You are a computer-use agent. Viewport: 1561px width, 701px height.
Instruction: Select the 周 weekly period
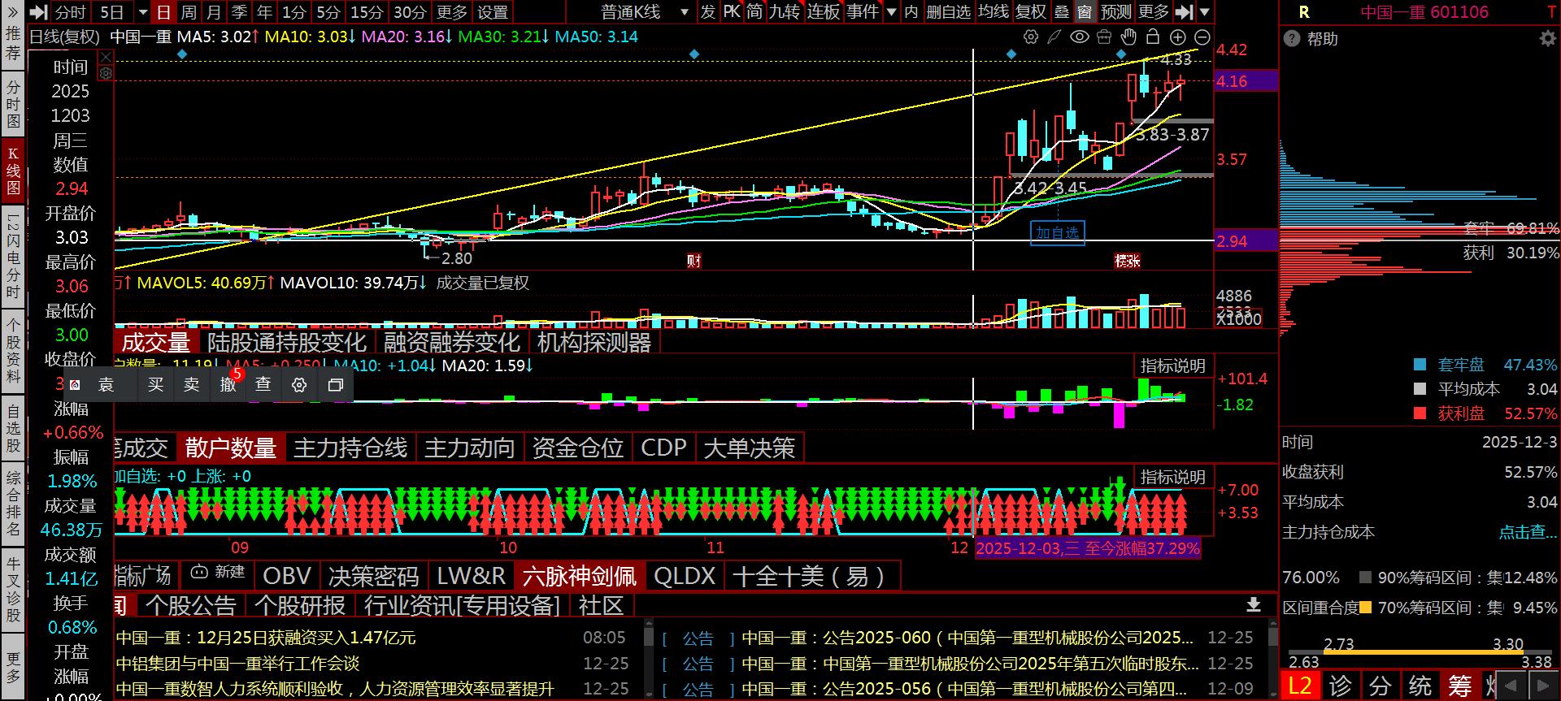click(x=189, y=12)
